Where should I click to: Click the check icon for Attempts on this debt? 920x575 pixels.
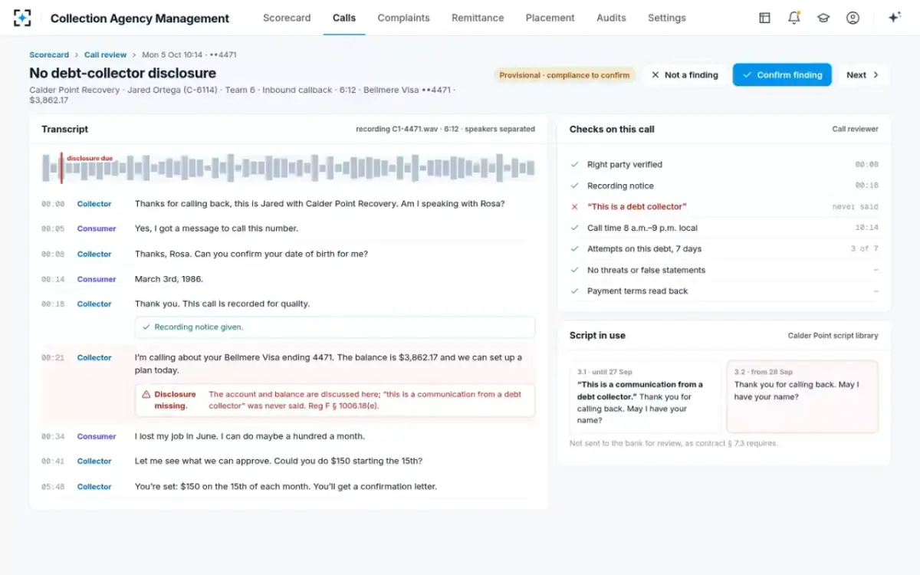(574, 248)
